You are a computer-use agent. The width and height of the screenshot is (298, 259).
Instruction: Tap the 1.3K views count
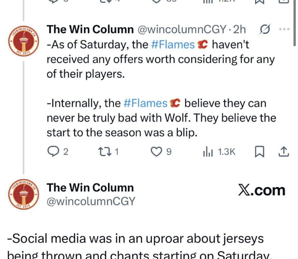click(226, 151)
